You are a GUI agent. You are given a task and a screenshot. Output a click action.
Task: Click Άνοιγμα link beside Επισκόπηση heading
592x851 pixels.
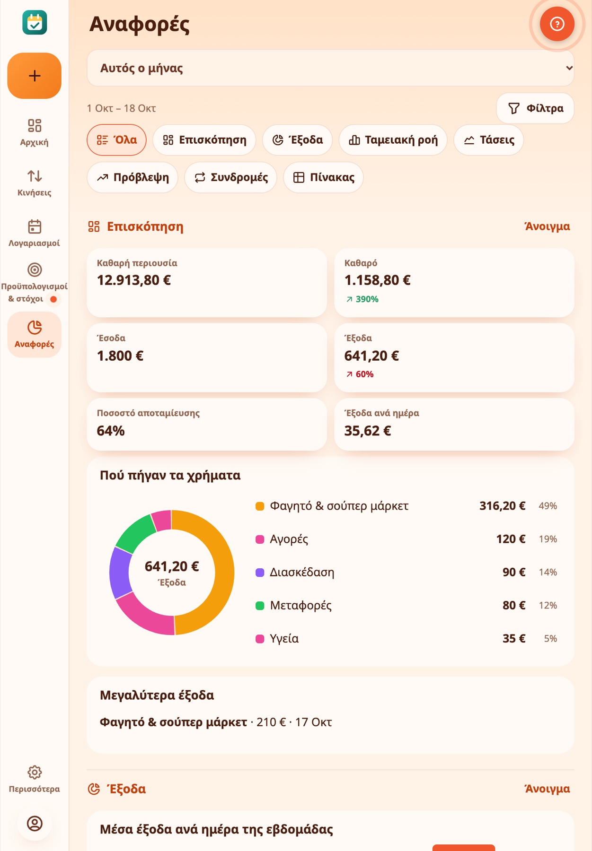pyautogui.click(x=548, y=226)
